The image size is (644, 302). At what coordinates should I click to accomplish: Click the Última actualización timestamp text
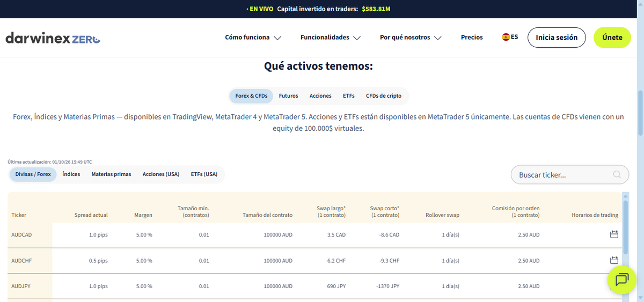[x=50, y=161]
